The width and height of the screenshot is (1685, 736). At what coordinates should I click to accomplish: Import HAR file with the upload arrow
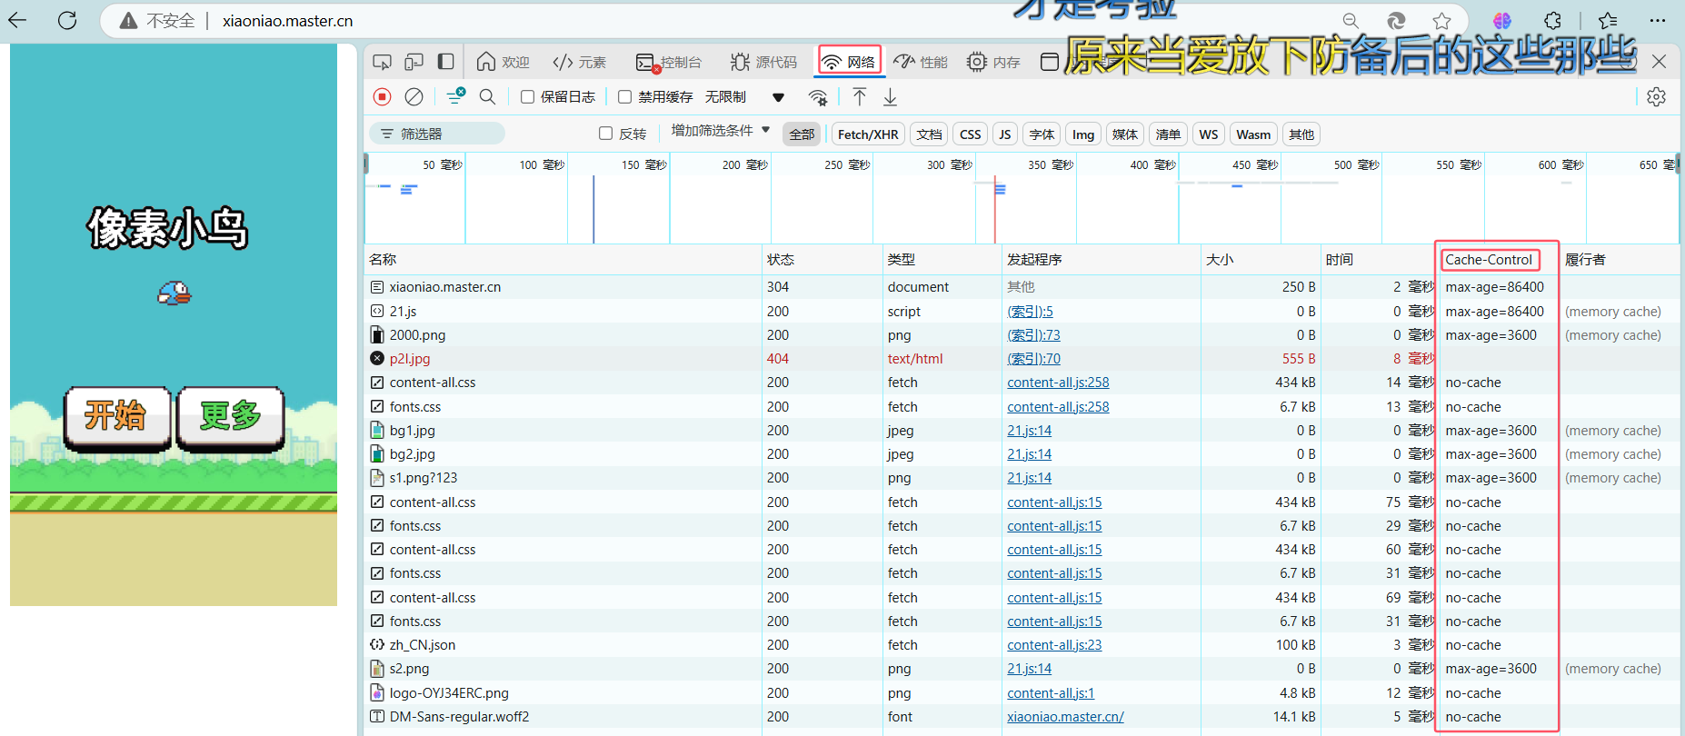[860, 96]
